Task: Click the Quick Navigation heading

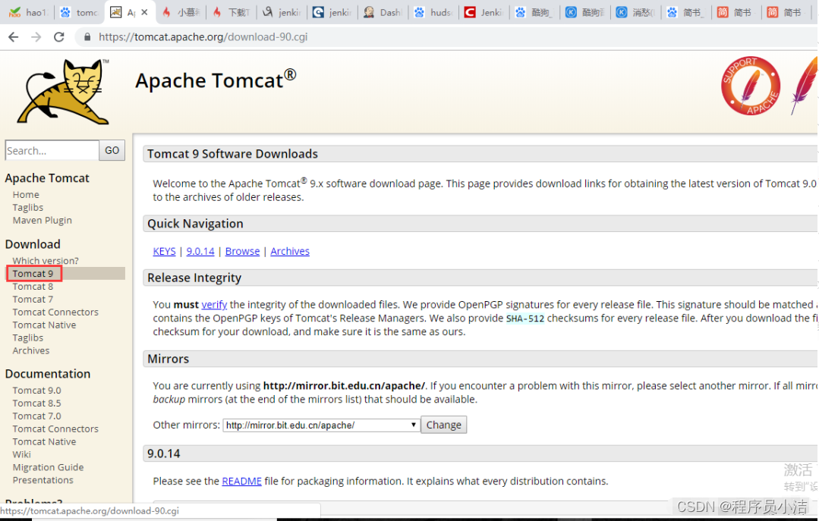Action: click(x=195, y=224)
